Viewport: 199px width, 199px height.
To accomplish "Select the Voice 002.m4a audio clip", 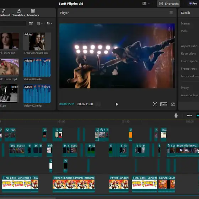I will 37,94.
